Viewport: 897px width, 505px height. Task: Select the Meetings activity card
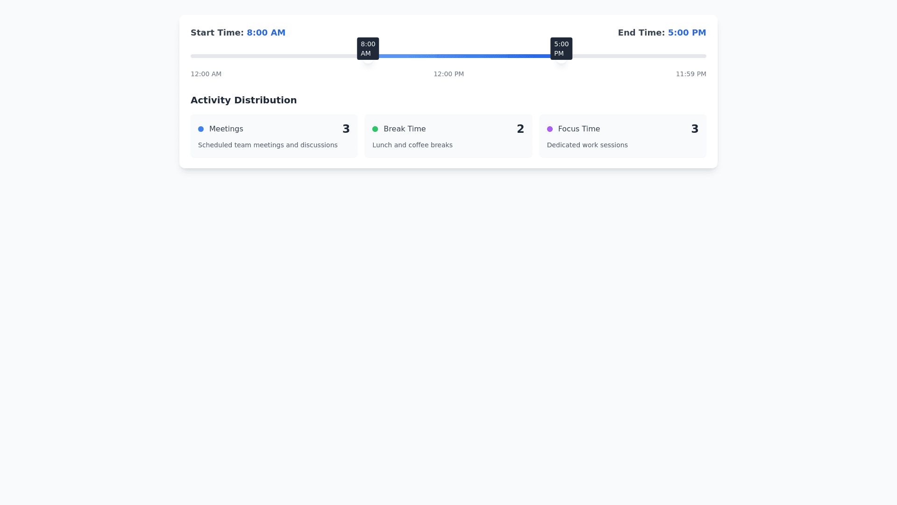tap(274, 136)
